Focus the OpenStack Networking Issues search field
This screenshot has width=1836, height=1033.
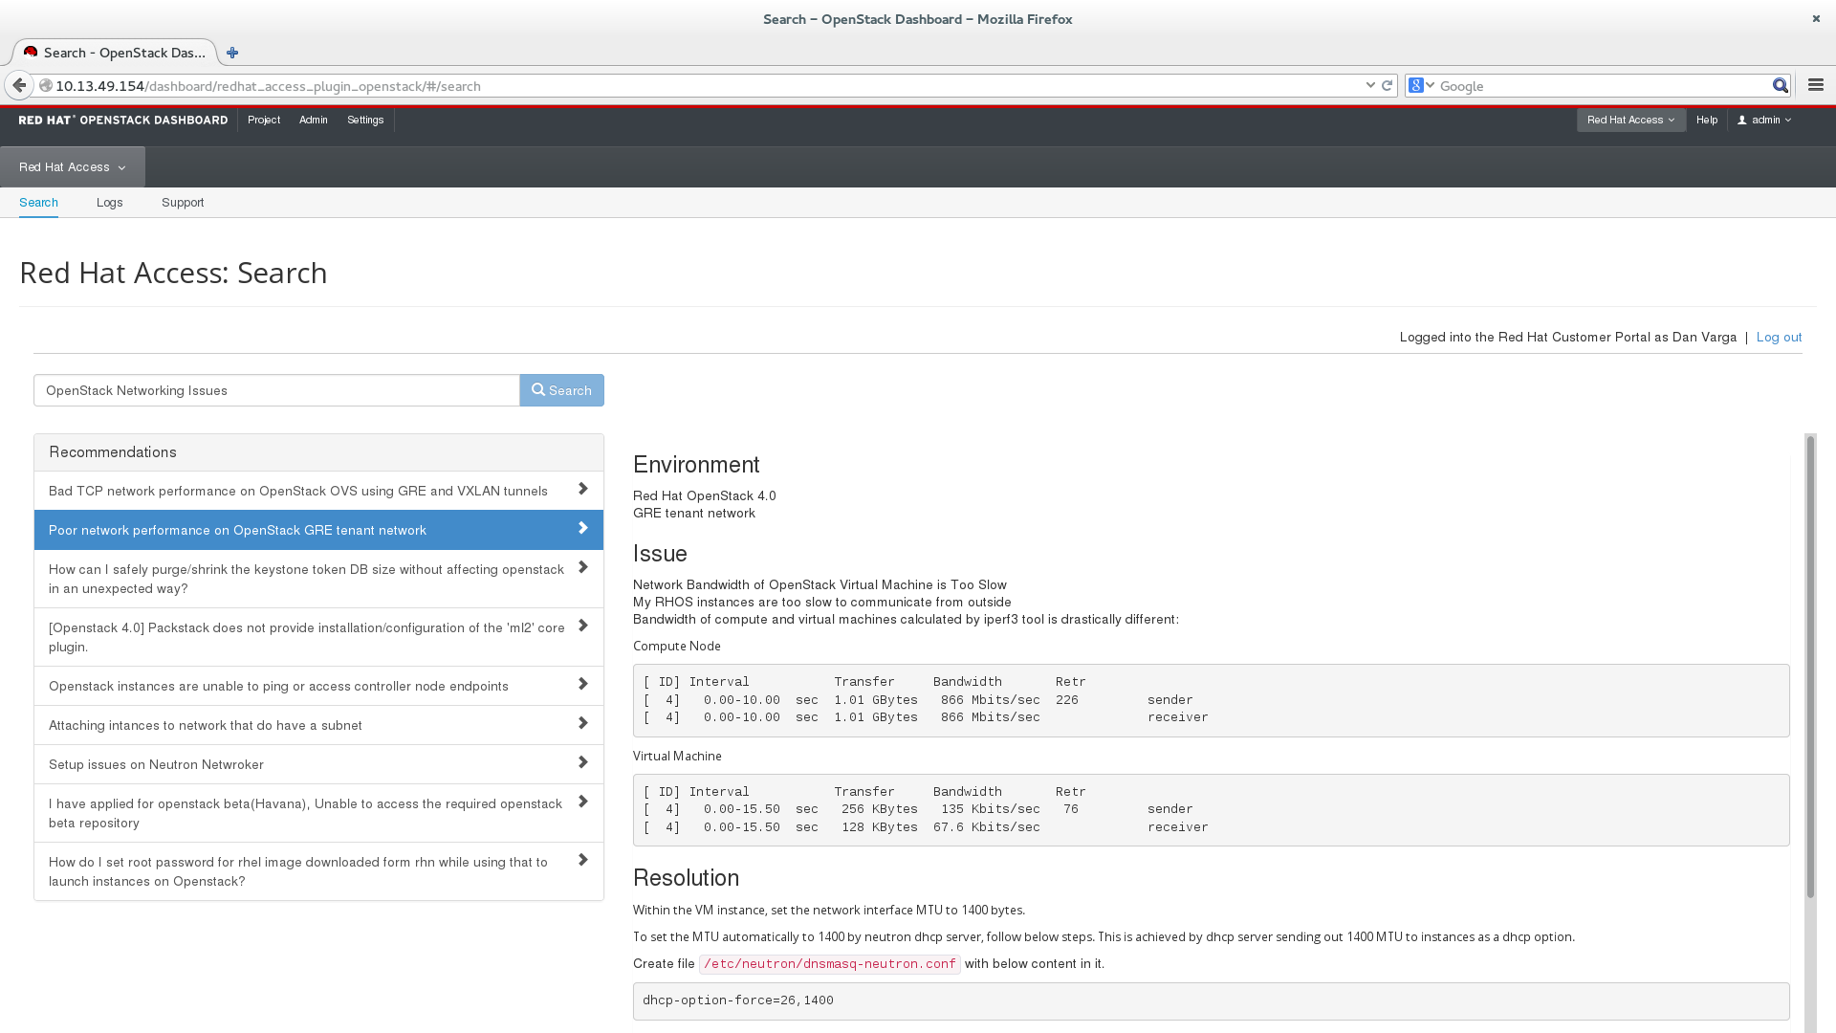(276, 390)
